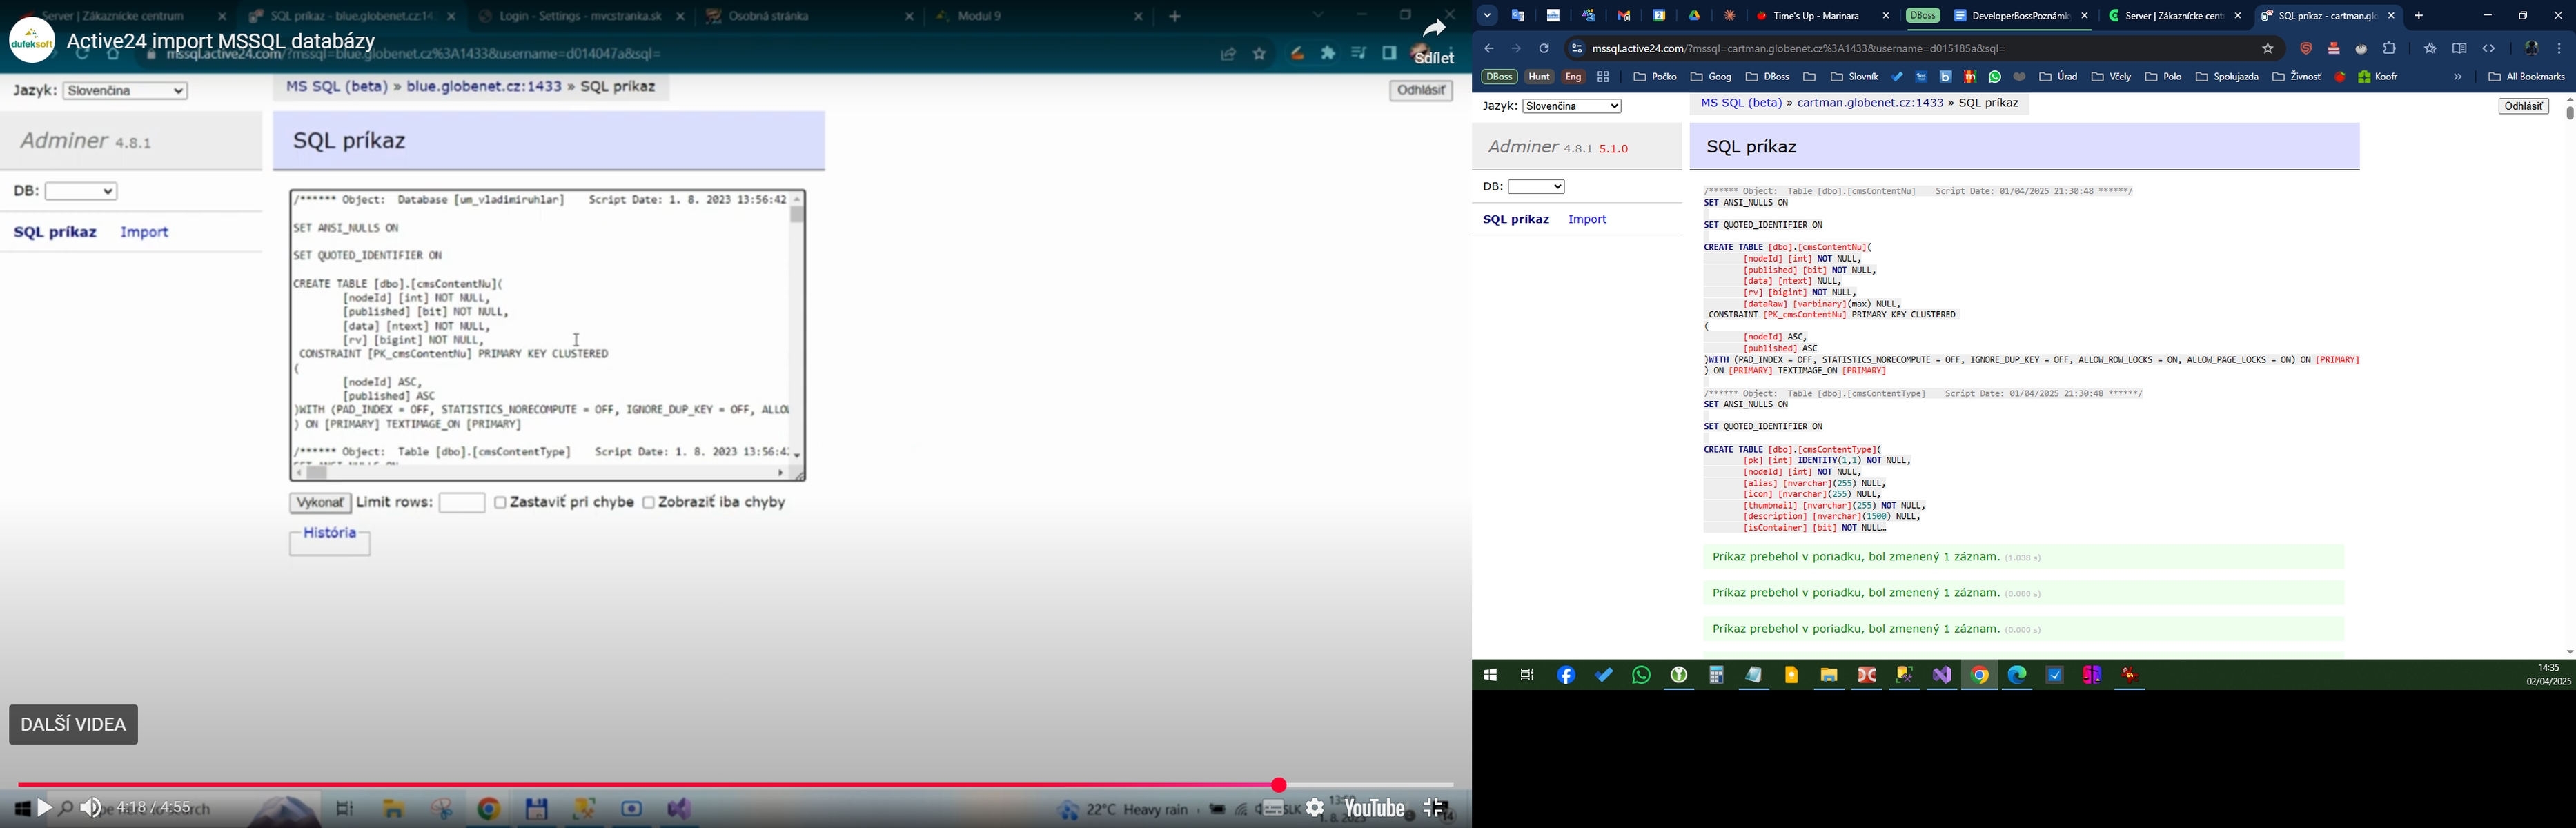Viewport: 2576px width, 828px height.
Task: Toggle Chrome side panel
Action: click(x=2459, y=49)
